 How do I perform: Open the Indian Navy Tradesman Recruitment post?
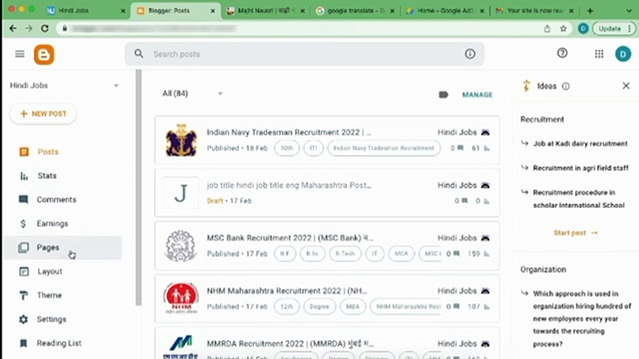(289, 133)
